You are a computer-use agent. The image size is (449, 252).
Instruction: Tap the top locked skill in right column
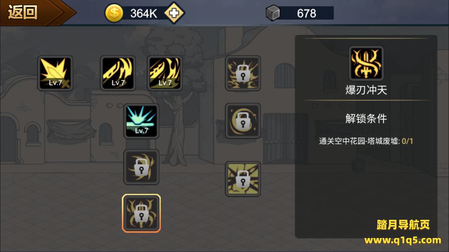(x=243, y=73)
